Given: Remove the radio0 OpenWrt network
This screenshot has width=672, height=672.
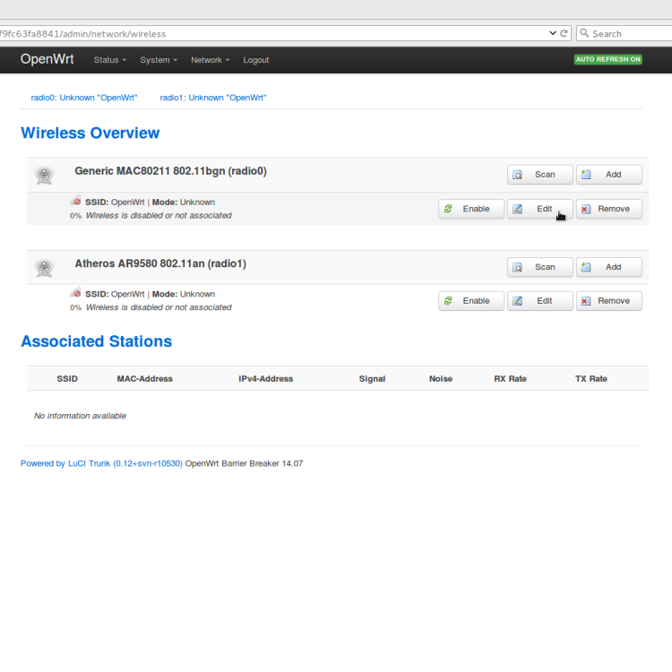Looking at the screenshot, I should click(609, 209).
